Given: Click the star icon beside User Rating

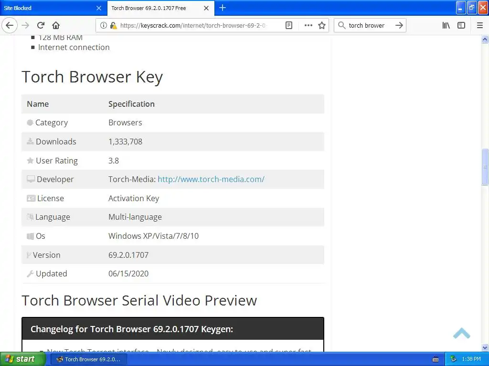Looking at the screenshot, I should pos(30,161).
